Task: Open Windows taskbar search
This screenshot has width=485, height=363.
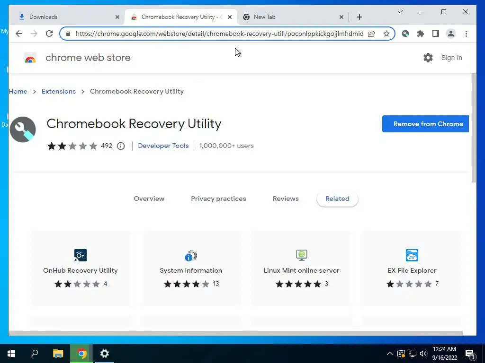Action: click(x=34, y=354)
